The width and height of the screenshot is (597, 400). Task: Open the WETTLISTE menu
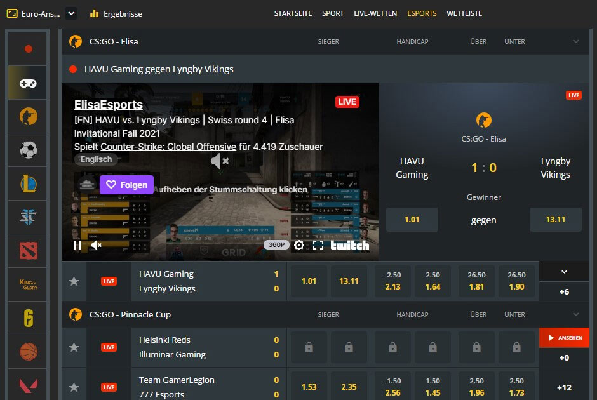[464, 13]
